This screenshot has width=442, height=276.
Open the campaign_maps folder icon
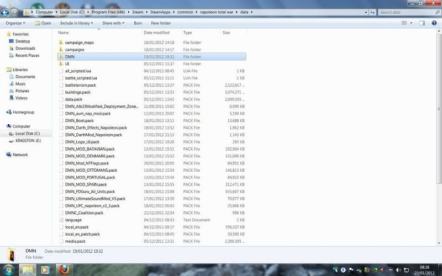pos(61,42)
